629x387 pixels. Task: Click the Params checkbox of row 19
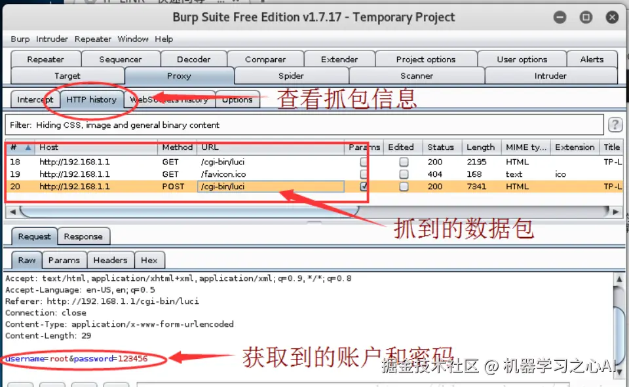pyautogui.click(x=364, y=174)
